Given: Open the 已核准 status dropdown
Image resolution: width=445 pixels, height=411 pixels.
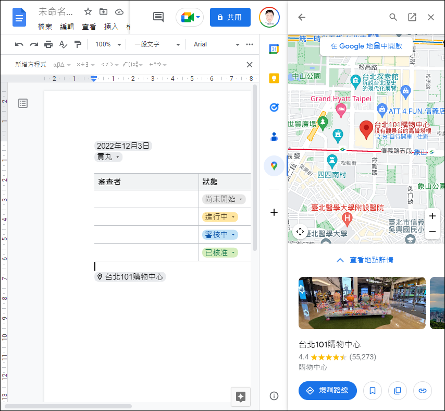Looking at the screenshot, I should pos(220,252).
